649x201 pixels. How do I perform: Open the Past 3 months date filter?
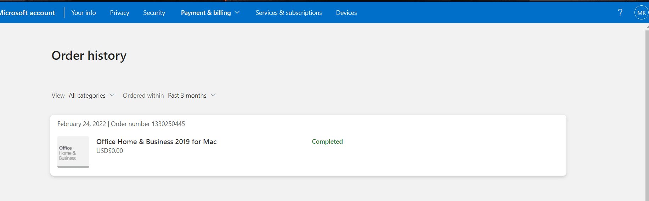point(187,96)
